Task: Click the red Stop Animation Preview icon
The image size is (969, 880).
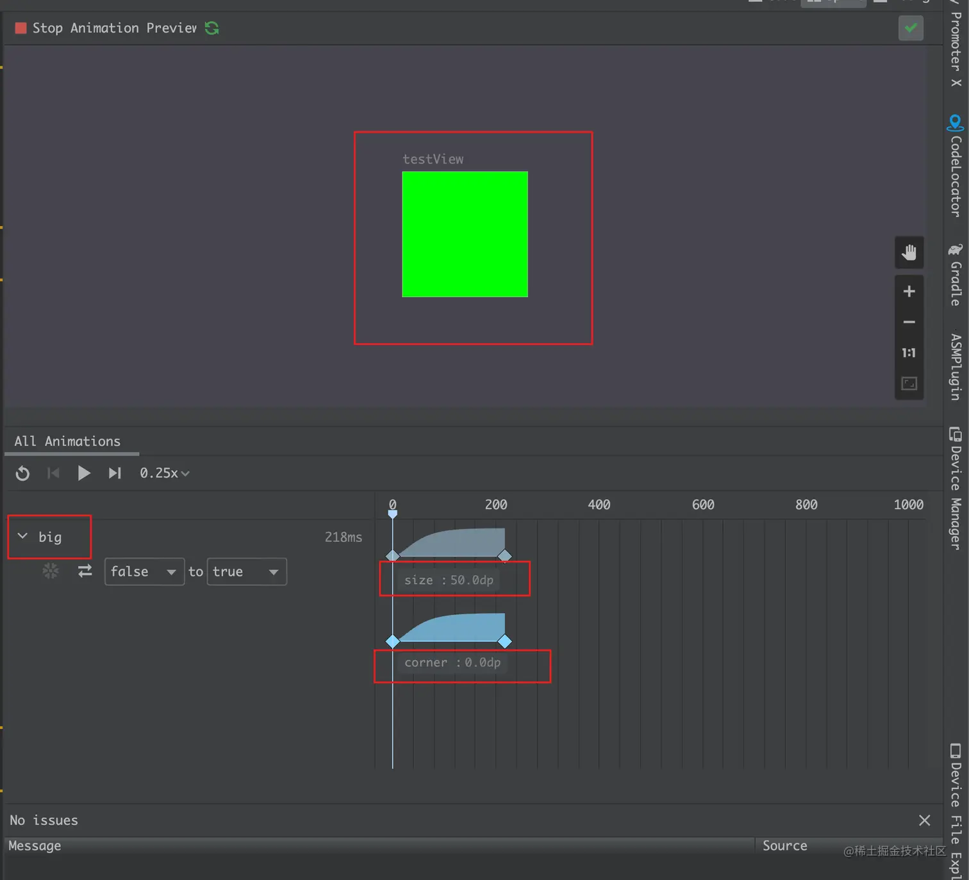Action: click(21, 28)
